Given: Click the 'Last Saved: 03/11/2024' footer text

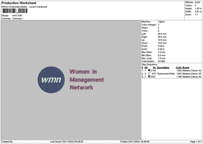Looking at the screenshot, I should pyautogui.click(x=67, y=142).
